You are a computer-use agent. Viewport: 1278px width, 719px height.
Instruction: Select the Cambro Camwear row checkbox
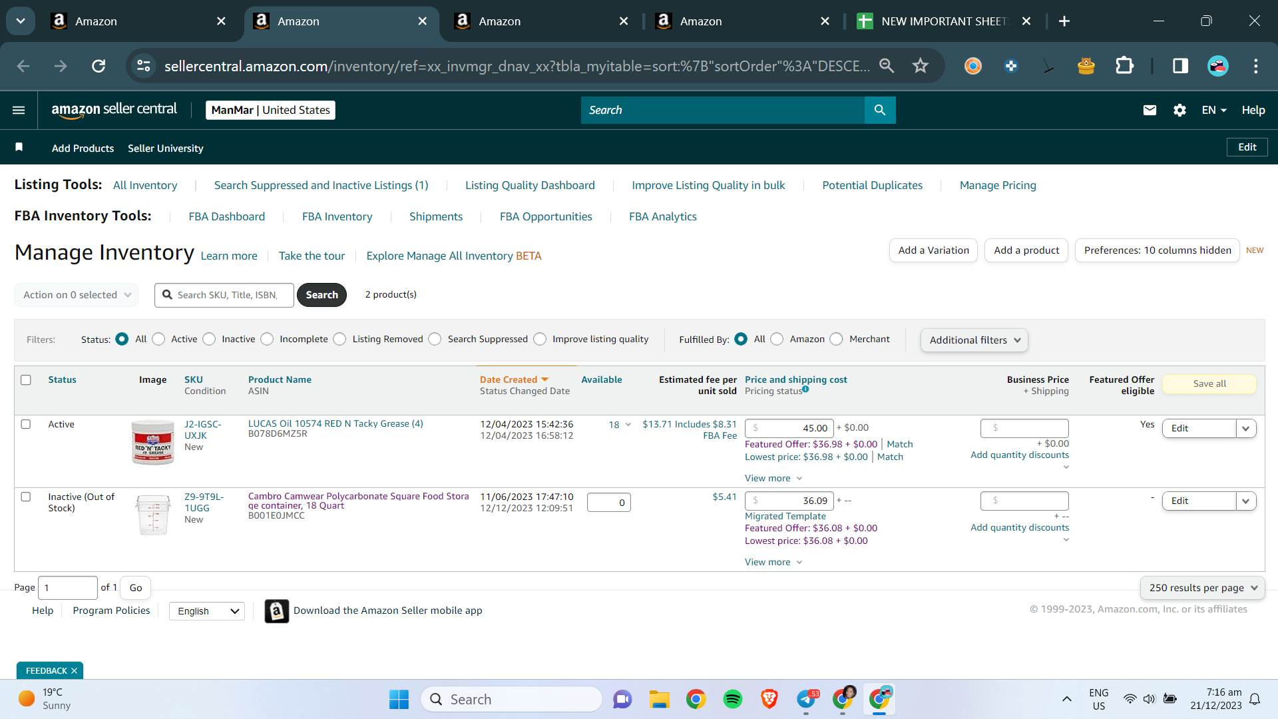click(x=26, y=497)
